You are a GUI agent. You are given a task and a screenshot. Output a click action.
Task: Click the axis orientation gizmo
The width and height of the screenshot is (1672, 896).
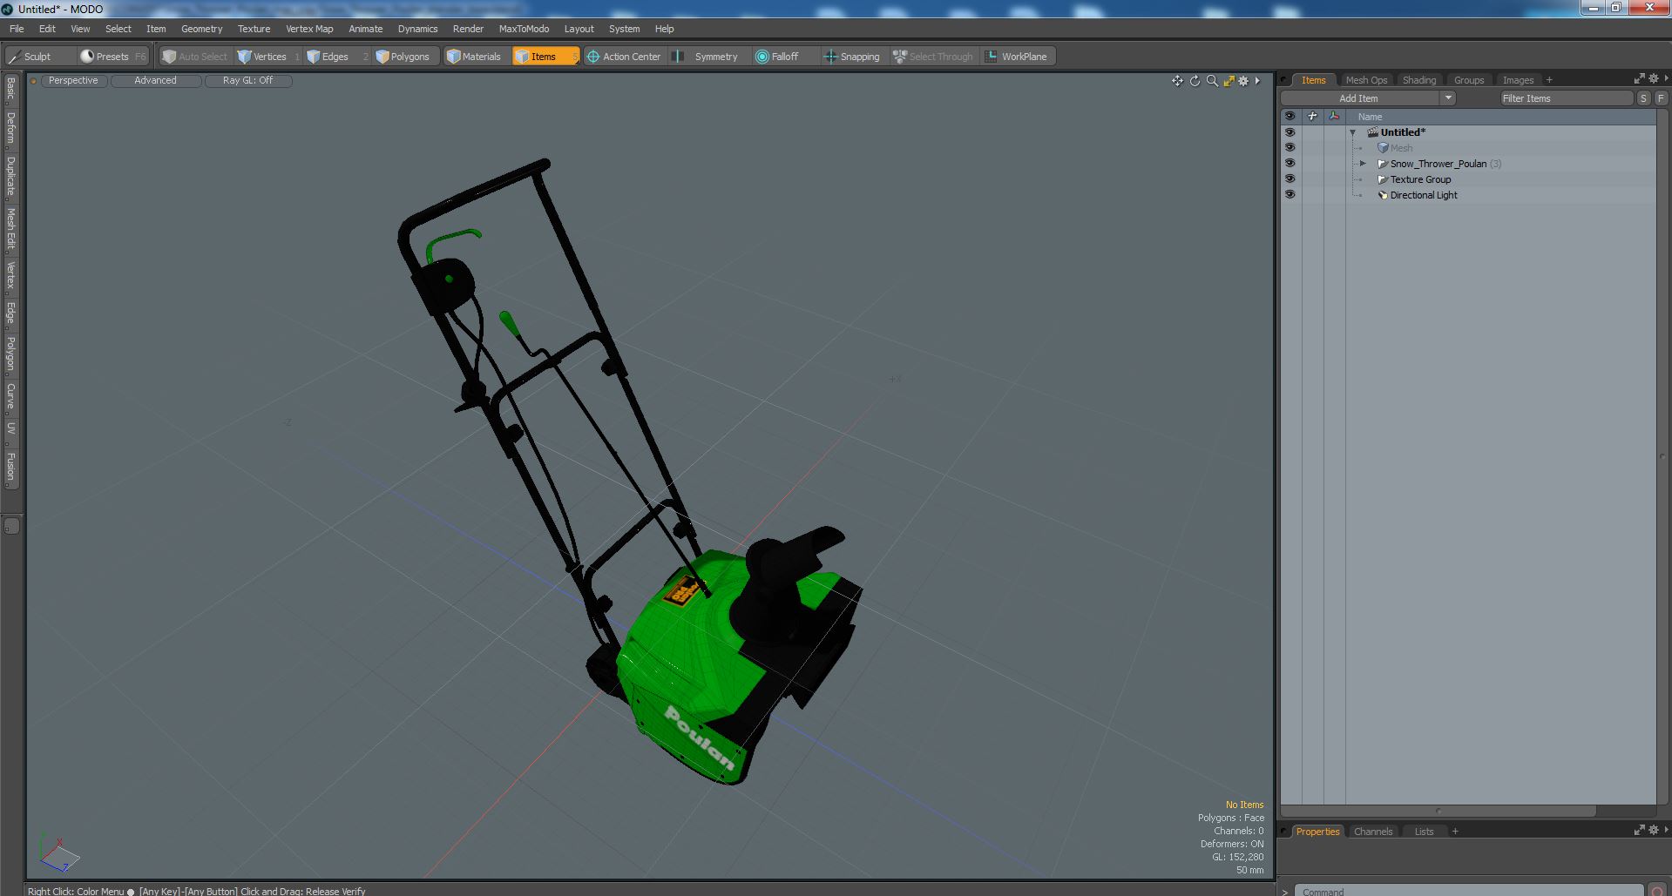pos(58,852)
